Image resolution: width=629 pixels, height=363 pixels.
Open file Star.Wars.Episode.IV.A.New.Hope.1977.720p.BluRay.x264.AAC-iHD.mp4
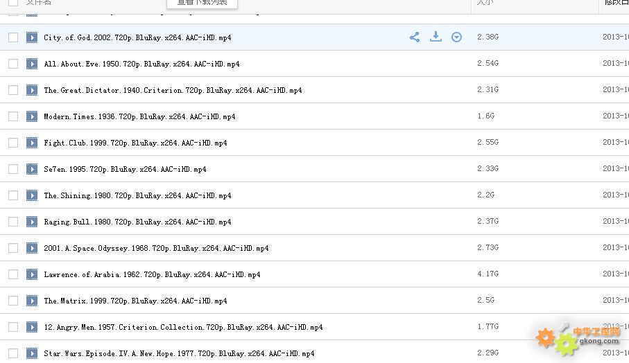click(180, 353)
